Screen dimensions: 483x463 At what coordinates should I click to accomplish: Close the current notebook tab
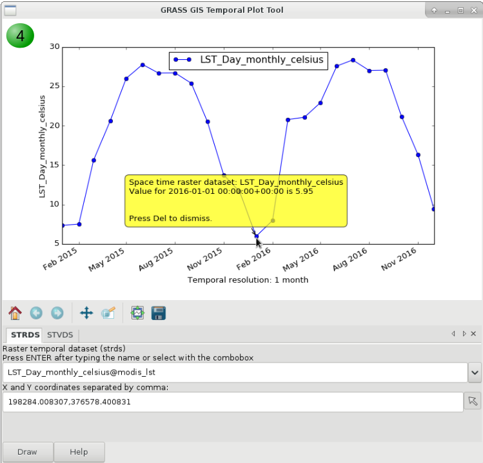point(474,334)
